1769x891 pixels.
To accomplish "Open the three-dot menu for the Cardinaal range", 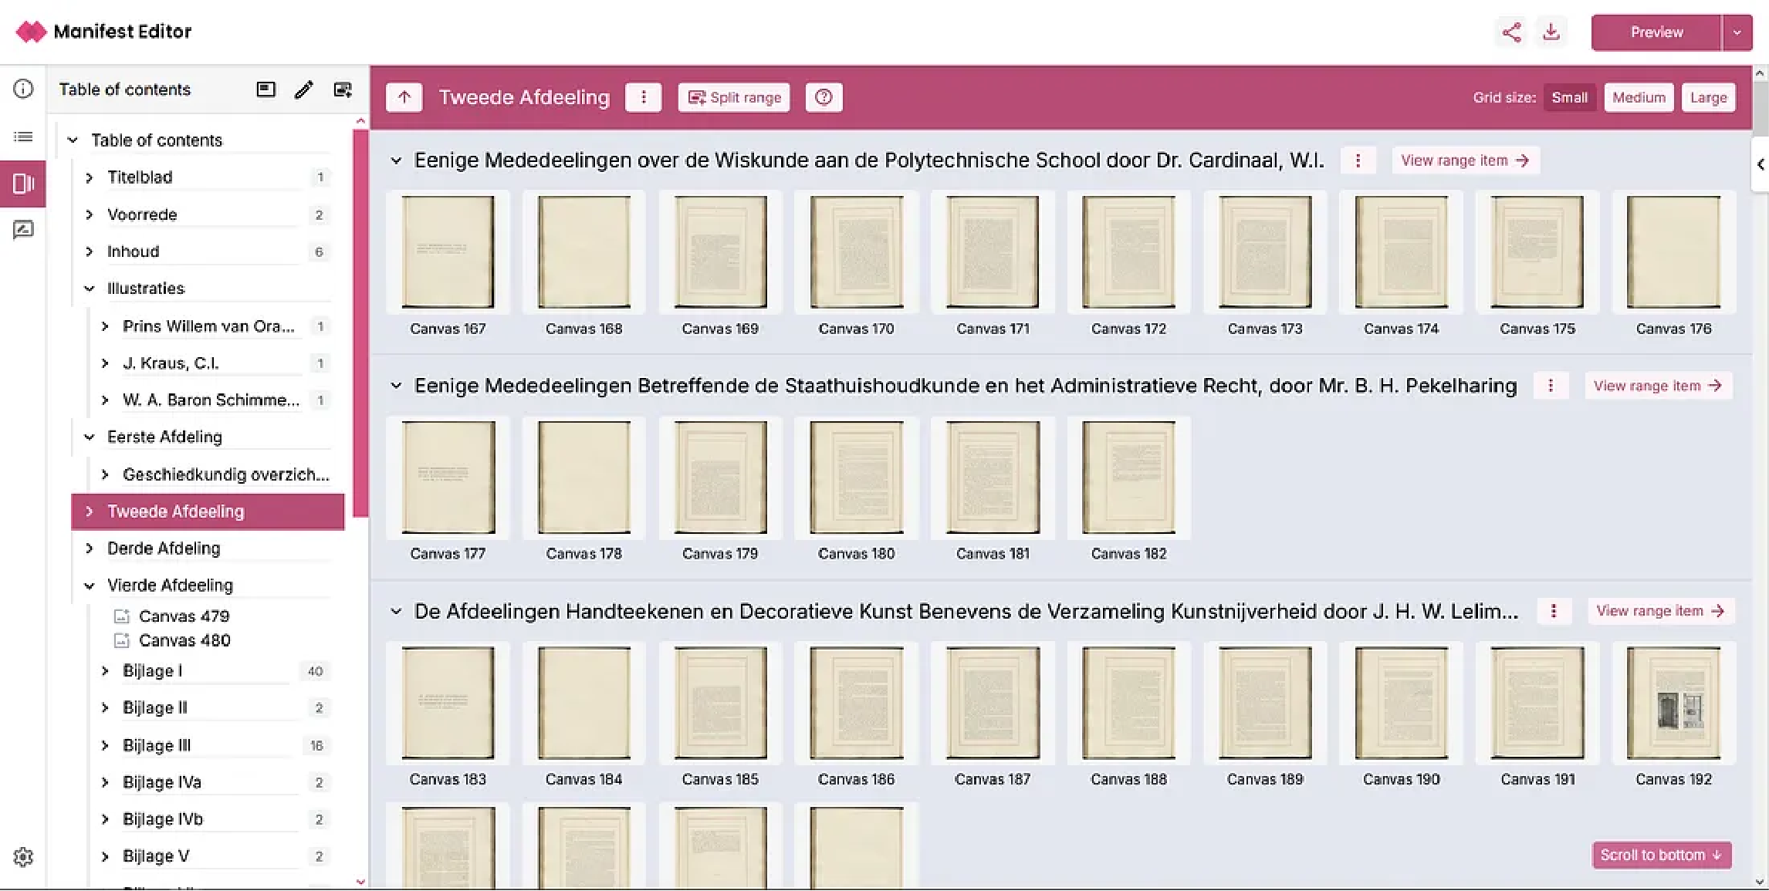I will tap(1359, 160).
